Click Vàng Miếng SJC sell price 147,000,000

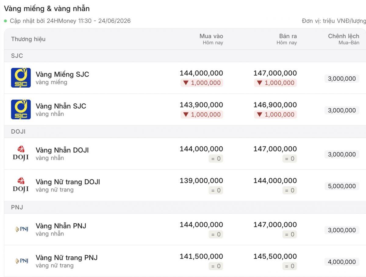pos(275,73)
